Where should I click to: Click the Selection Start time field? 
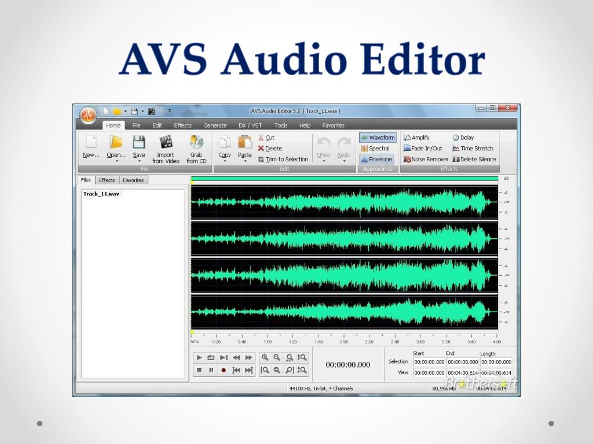pyautogui.click(x=429, y=362)
